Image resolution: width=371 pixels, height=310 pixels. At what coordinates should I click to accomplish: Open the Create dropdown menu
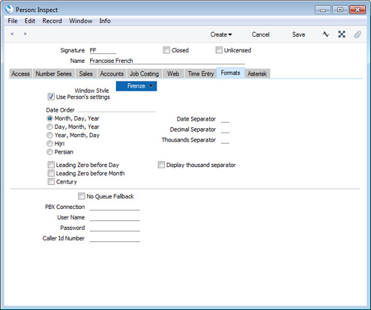[x=221, y=34]
